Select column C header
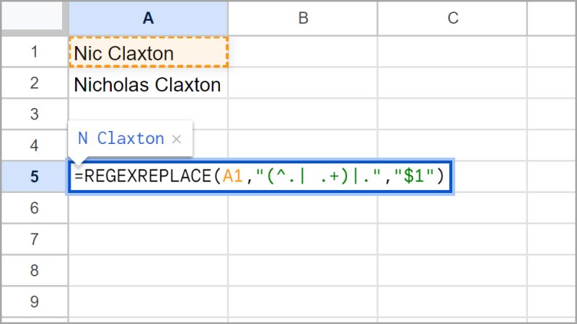The image size is (577, 324). tap(453, 18)
